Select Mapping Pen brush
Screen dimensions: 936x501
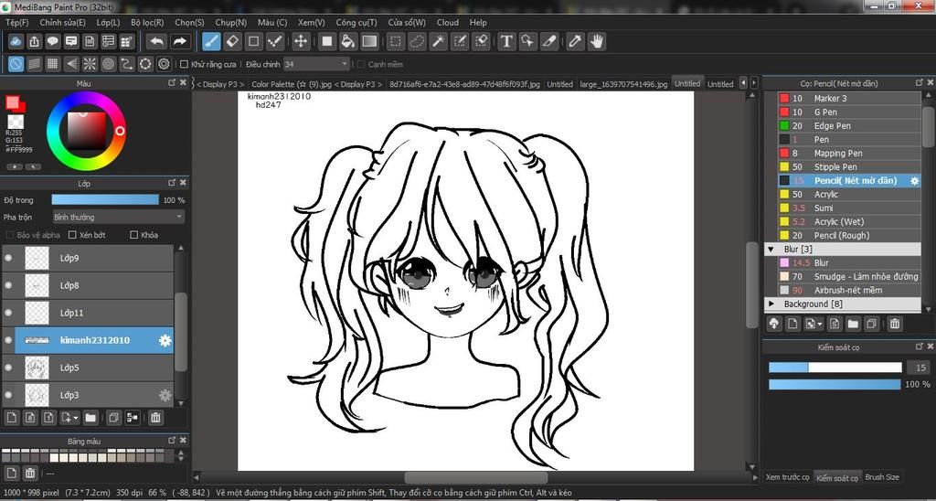click(849, 153)
